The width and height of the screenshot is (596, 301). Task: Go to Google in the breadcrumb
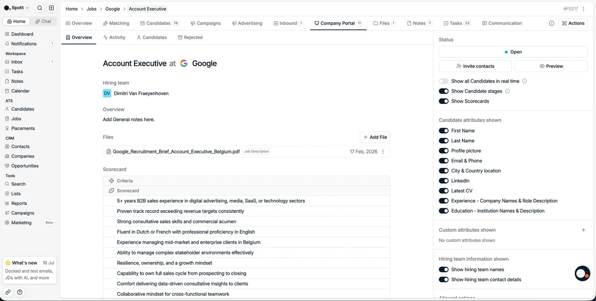point(112,9)
